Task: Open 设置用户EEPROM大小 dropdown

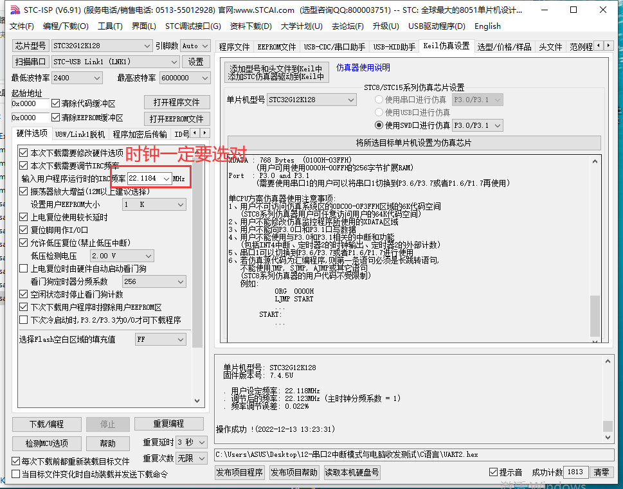Action: (x=154, y=204)
